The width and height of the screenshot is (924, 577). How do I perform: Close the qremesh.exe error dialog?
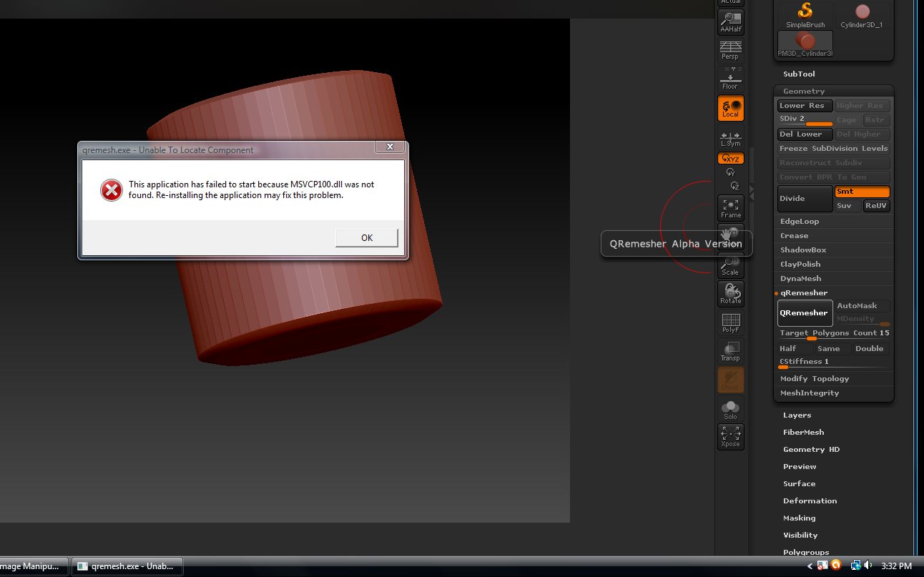point(390,147)
